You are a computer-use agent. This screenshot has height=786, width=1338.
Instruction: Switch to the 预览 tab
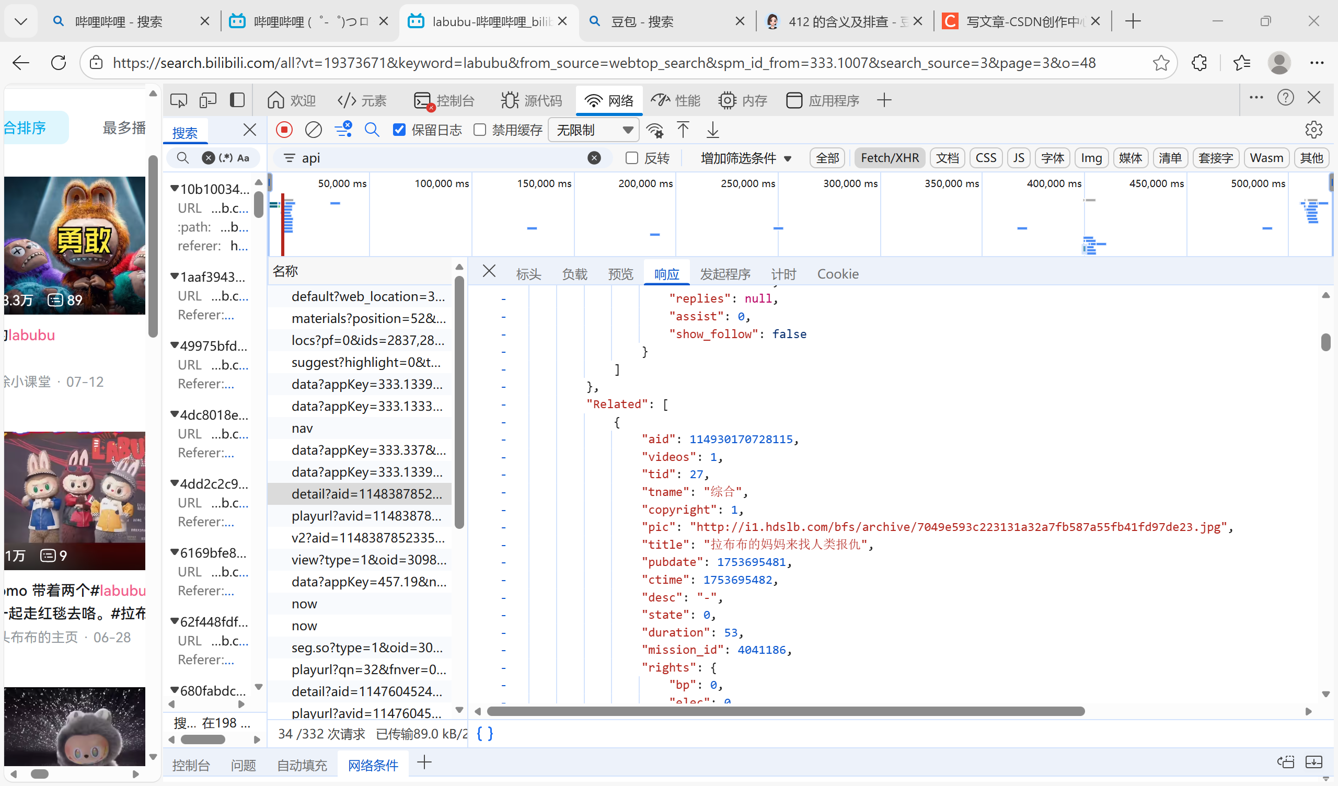click(620, 274)
